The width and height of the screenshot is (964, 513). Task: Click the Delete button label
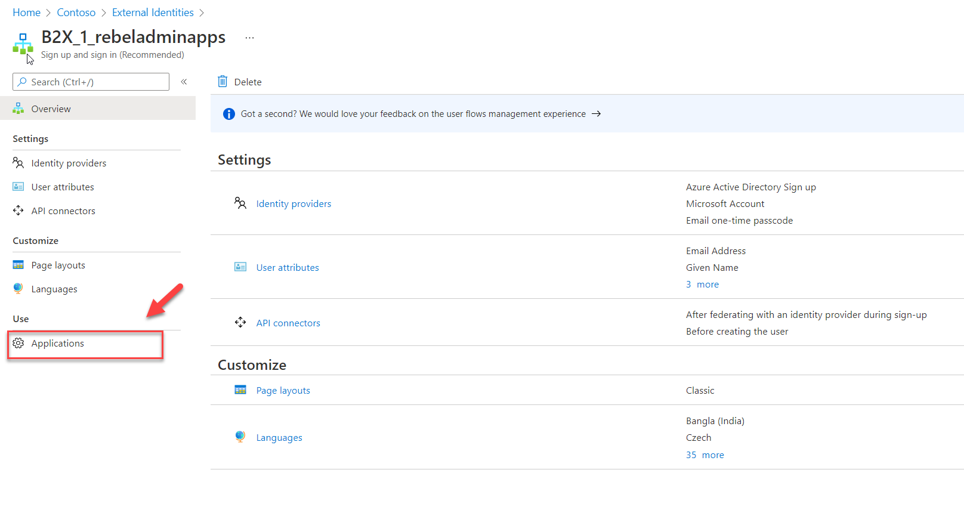[x=248, y=82]
